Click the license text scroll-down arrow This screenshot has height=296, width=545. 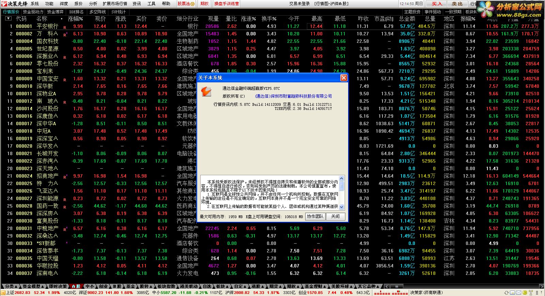click(x=342, y=207)
